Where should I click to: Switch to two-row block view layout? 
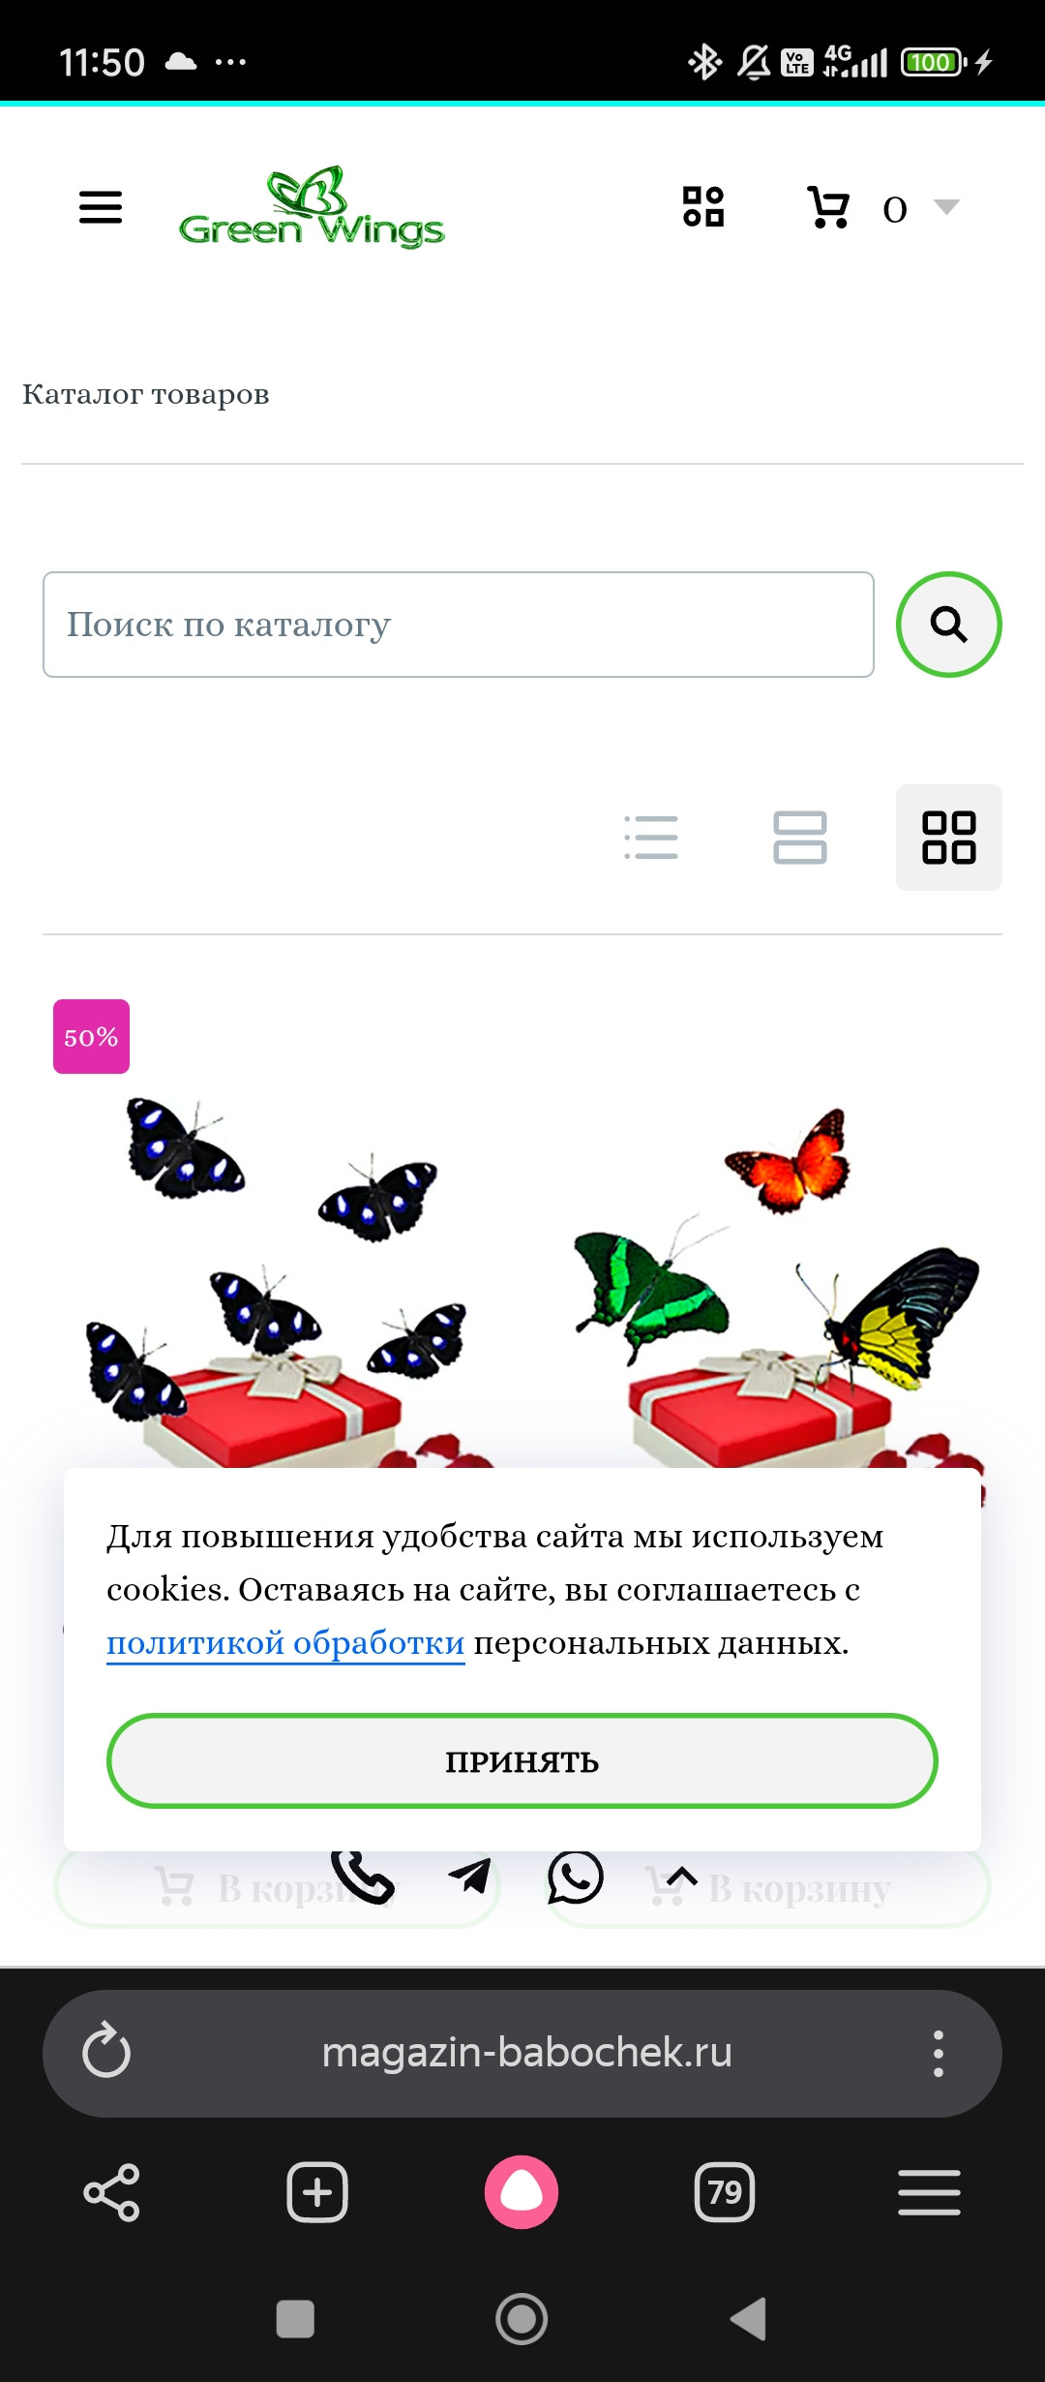800,838
